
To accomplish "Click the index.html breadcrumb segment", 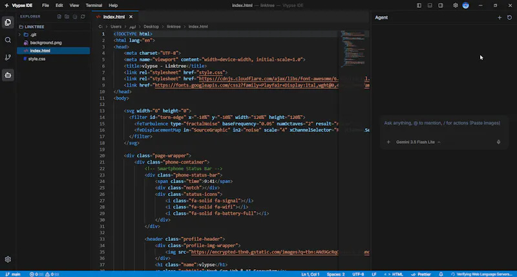I will (198, 27).
